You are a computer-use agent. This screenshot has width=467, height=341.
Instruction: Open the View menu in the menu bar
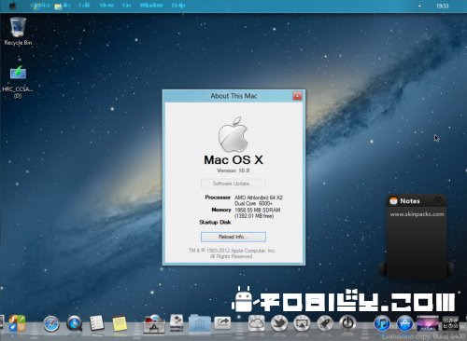pyautogui.click(x=106, y=6)
